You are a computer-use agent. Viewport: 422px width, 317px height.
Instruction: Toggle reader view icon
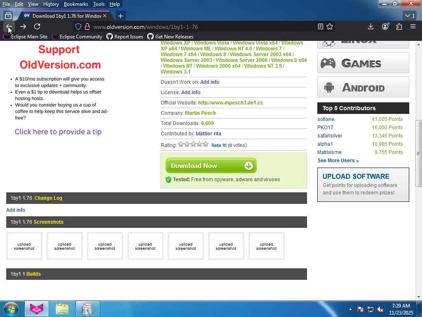click(320, 26)
